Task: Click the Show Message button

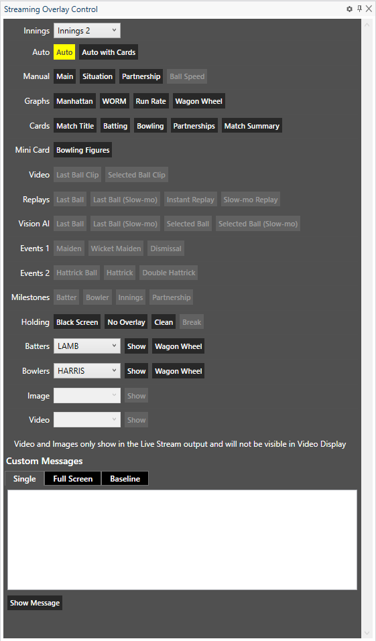Action: [35, 603]
